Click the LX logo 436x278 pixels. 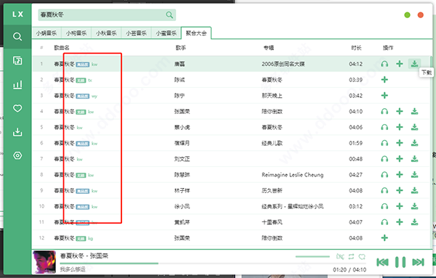click(17, 15)
